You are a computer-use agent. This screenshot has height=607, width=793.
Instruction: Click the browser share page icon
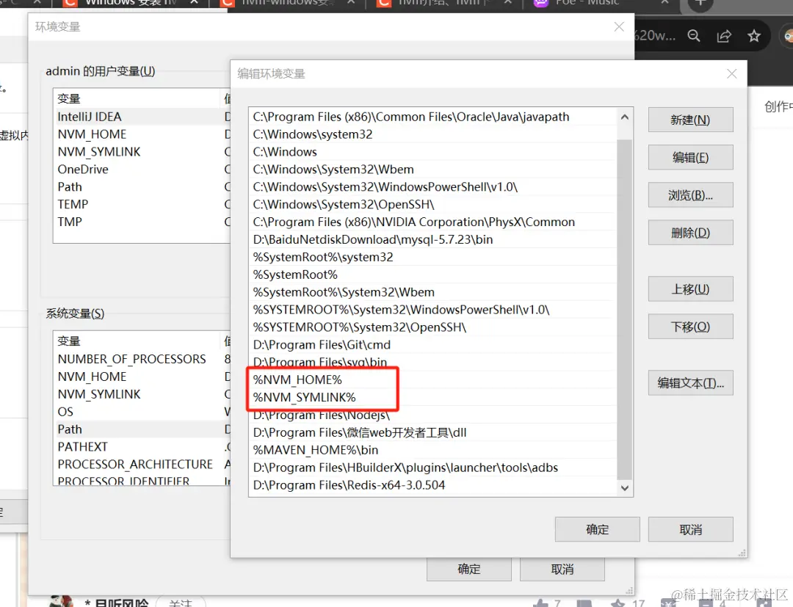pos(724,36)
